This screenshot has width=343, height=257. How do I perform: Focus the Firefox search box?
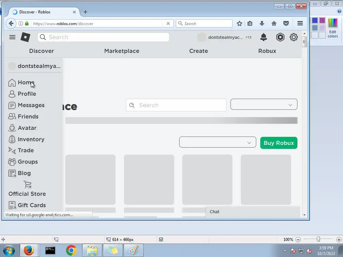204,23
